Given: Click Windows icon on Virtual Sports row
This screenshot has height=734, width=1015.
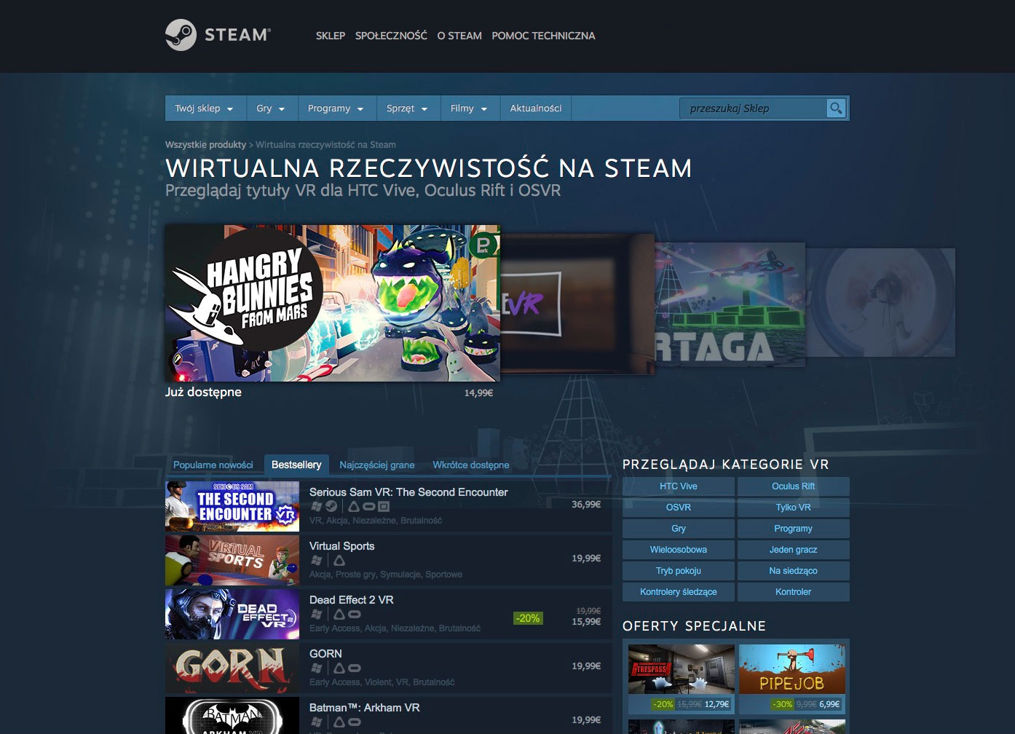Looking at the screenshot, I should point(317,560).
